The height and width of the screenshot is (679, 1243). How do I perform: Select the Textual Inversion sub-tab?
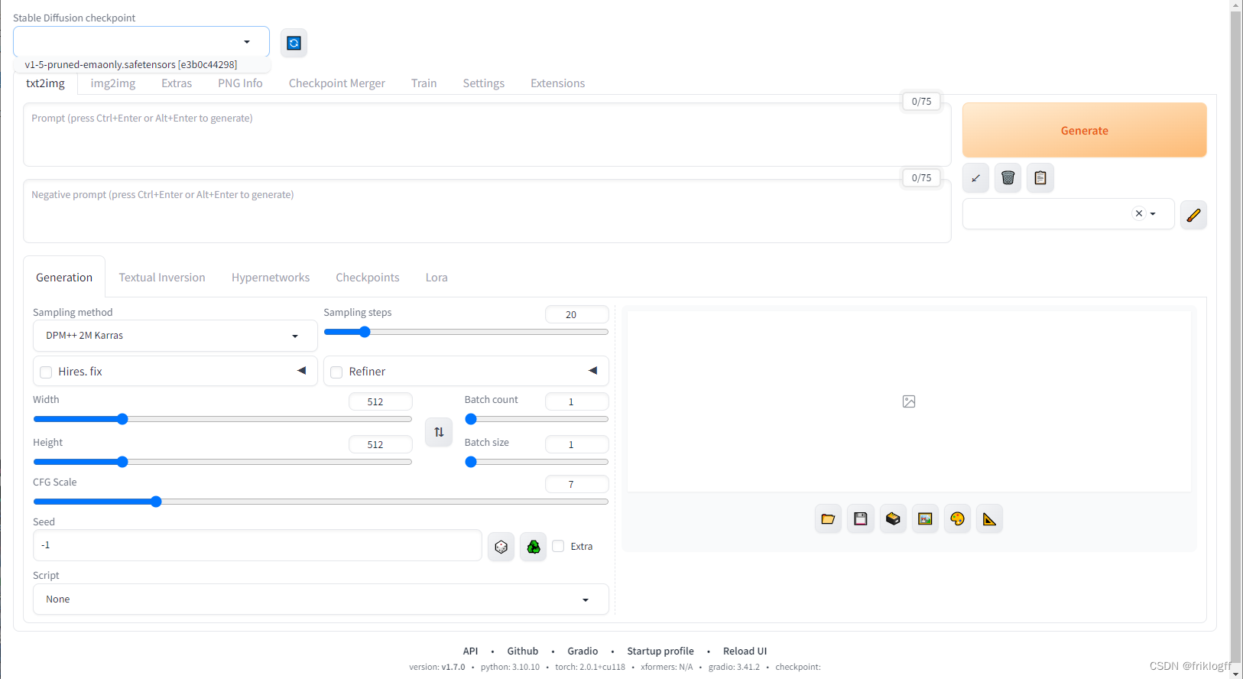point(162,278)
